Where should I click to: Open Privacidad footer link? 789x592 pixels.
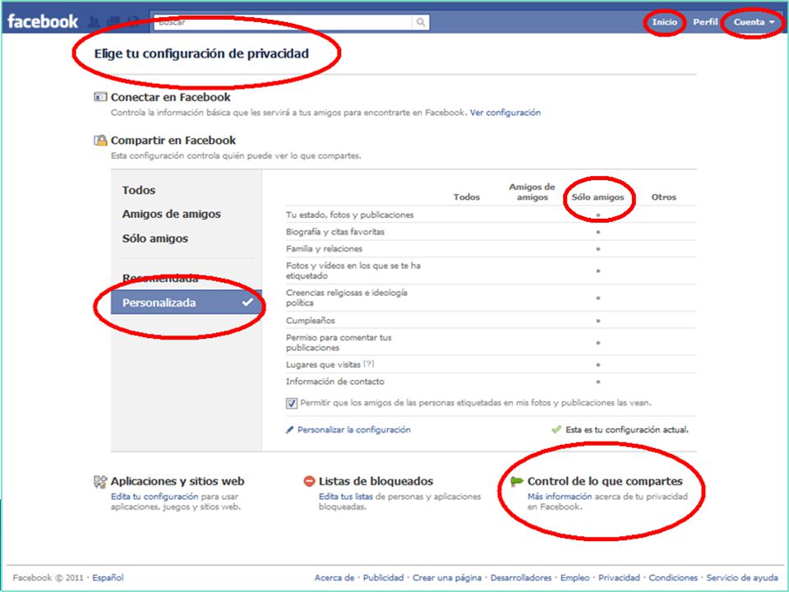pyautogui.click(x=619, y=577)
